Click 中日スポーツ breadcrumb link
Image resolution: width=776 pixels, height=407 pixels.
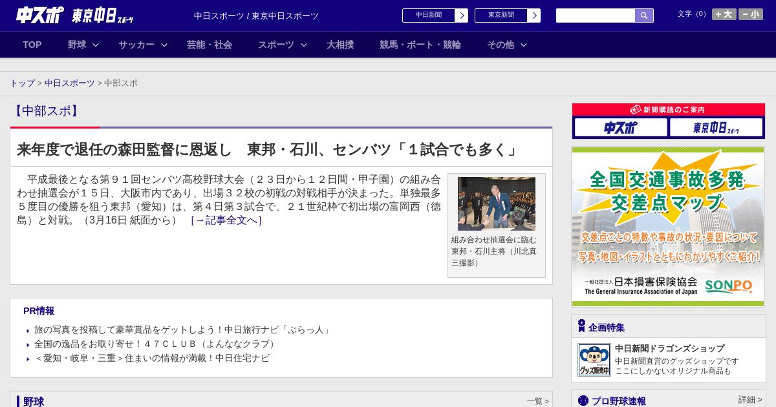click(69, 83)
